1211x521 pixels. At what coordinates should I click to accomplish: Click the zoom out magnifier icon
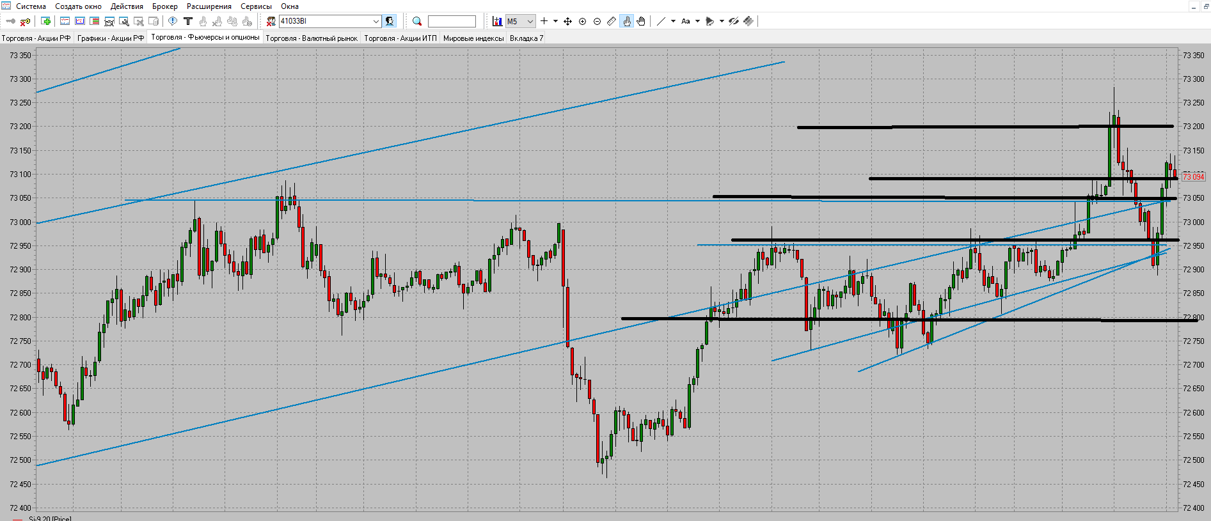pos(597,22)
